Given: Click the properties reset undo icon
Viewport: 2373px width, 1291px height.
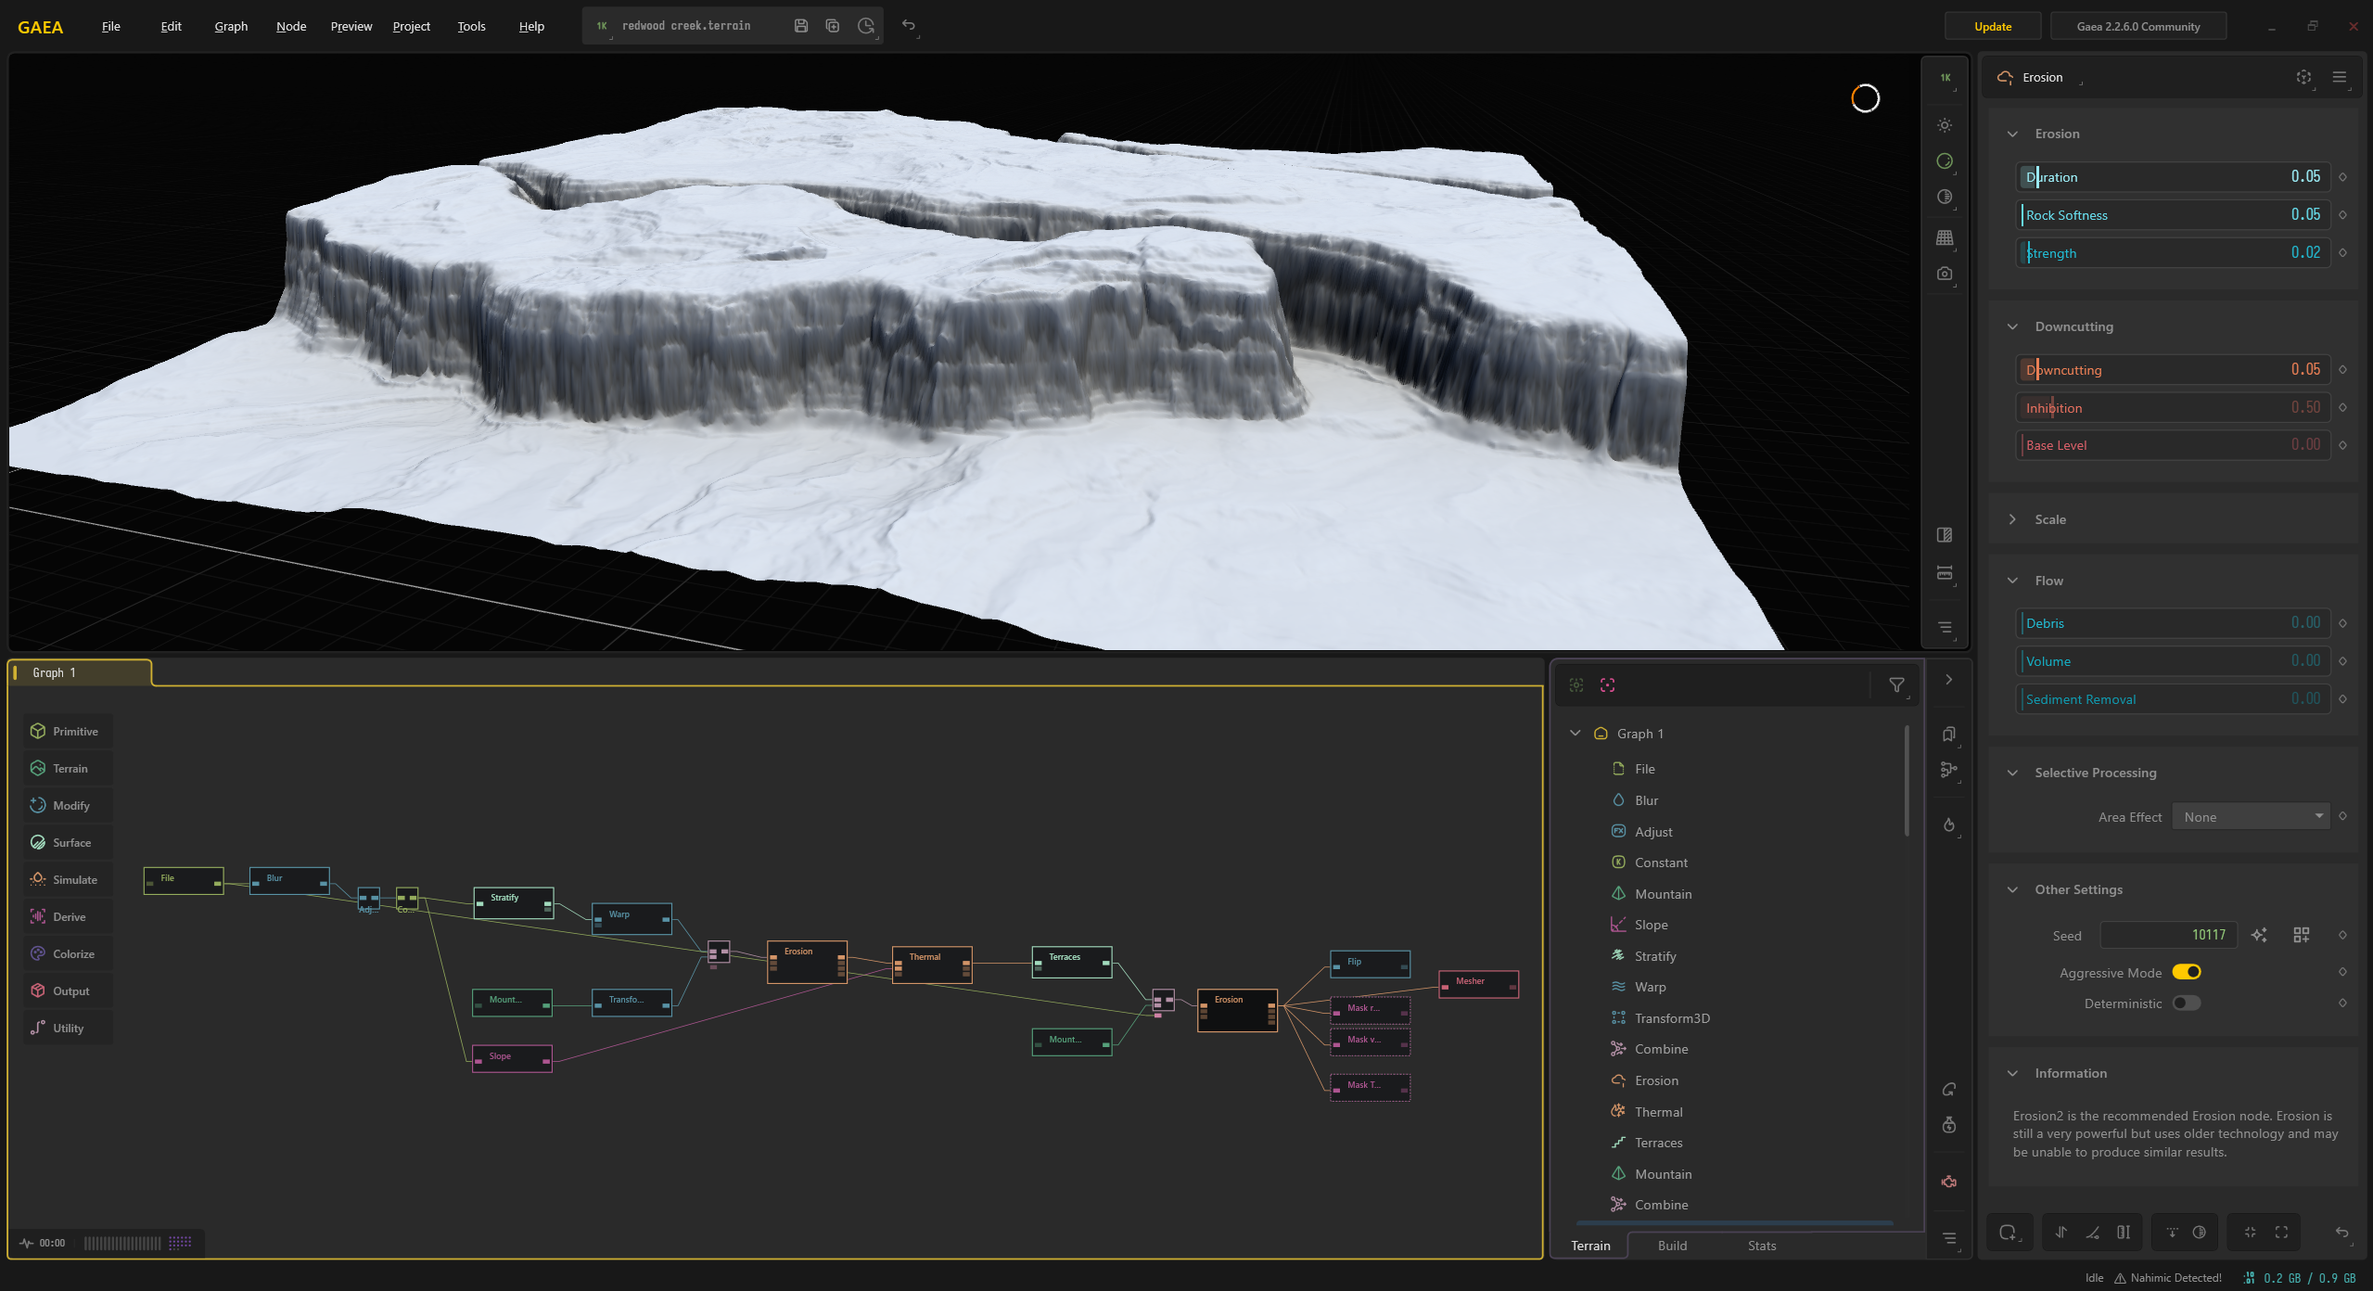Looking at the screenshot, I should point(2341,1232).
